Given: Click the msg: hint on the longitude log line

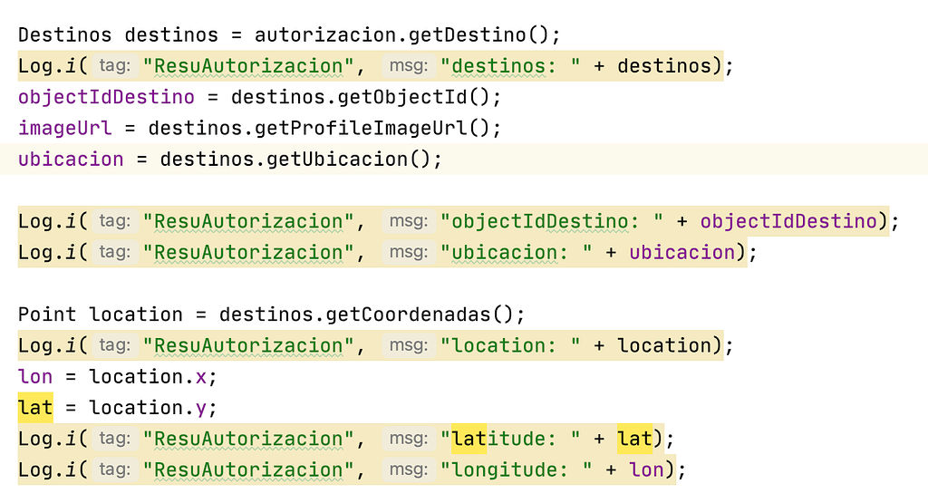Looking at the screenshot, I should click(x=407, y=469).
